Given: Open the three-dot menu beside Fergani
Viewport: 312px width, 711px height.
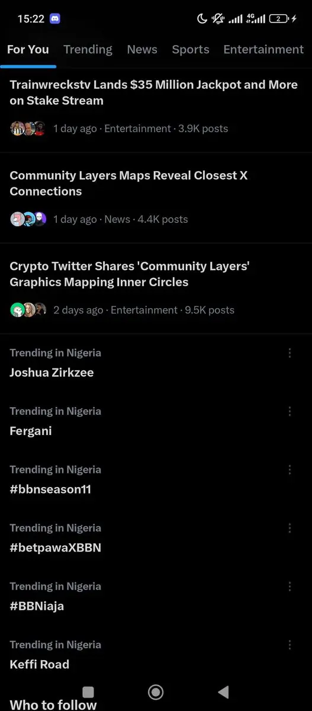Looking at the screenshot, I should tap(290, 411).
